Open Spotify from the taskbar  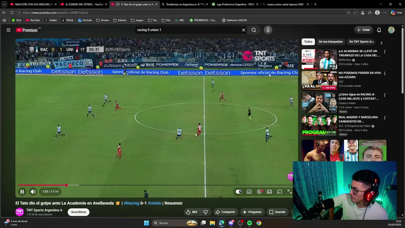click(249, 223)
